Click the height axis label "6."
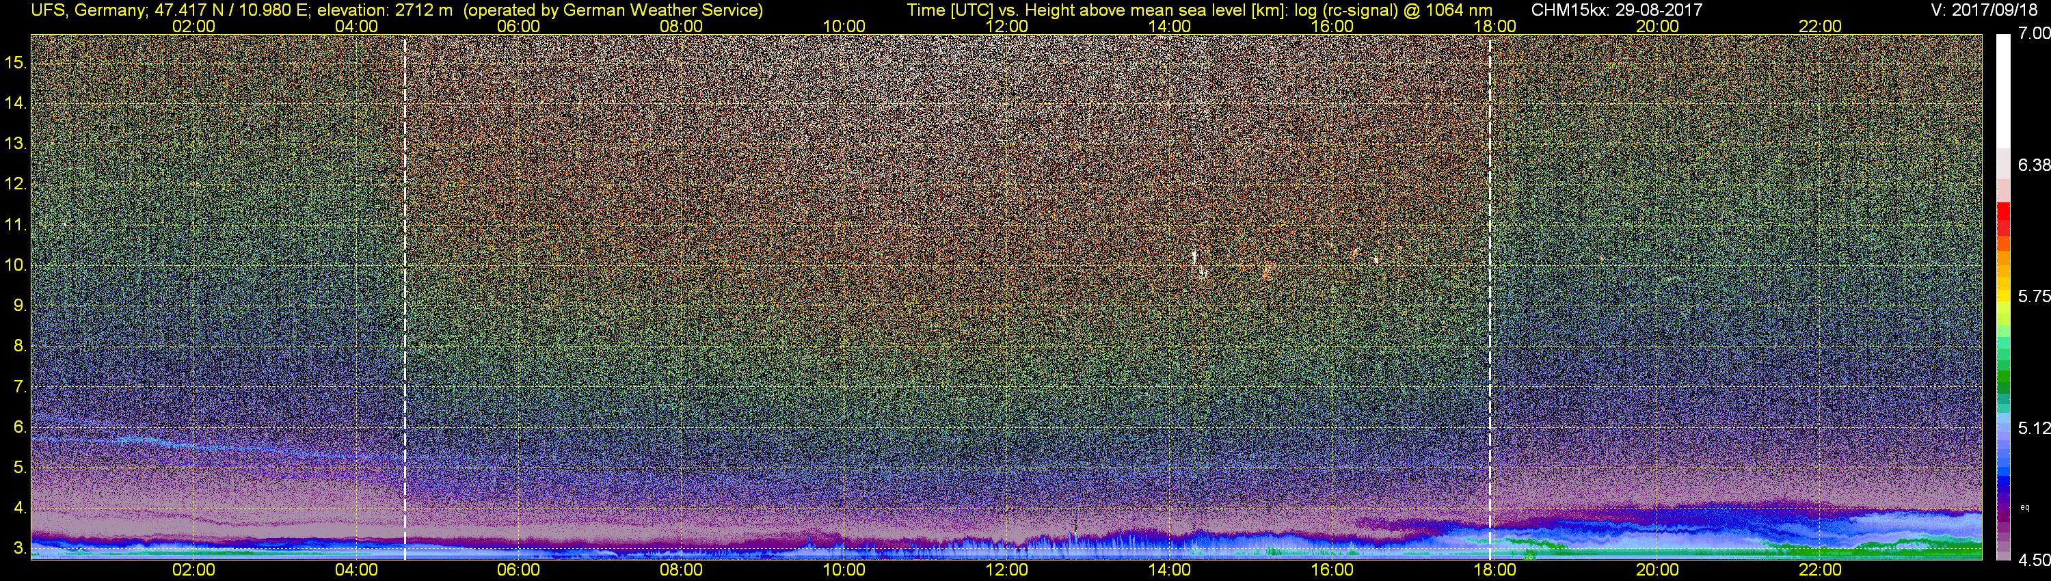2051x581 pixels. (21, 427)
